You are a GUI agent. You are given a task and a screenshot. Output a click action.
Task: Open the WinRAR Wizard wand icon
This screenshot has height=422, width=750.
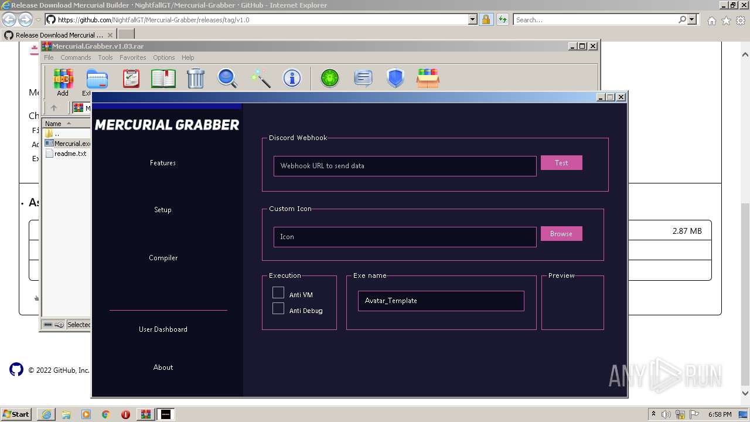click(x=260, y=79)
